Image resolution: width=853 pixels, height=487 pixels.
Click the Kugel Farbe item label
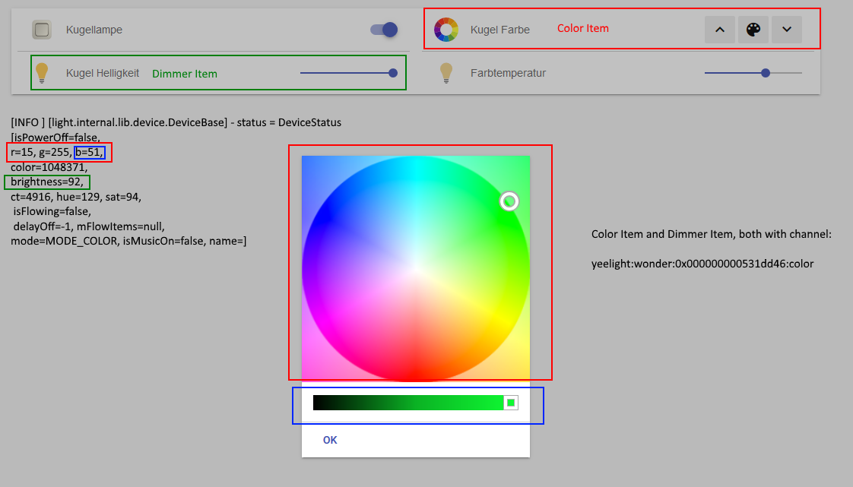(500, 30)
